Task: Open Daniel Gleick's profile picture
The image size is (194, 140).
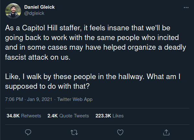Action: click(13, 11)
